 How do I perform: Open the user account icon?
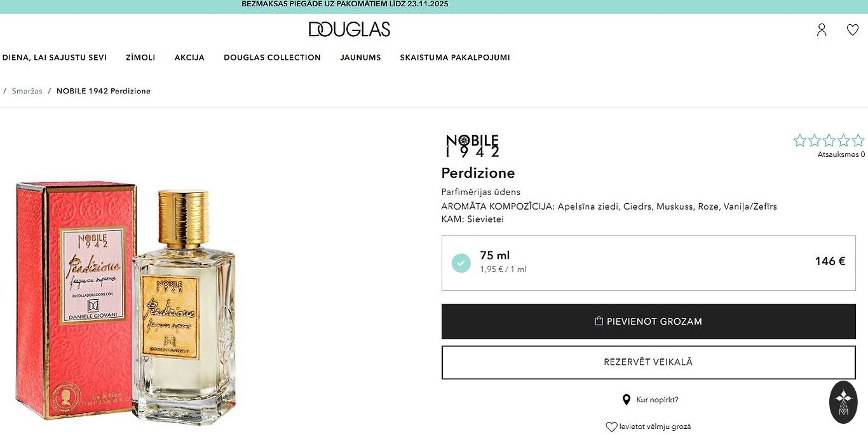coord(822,30)
